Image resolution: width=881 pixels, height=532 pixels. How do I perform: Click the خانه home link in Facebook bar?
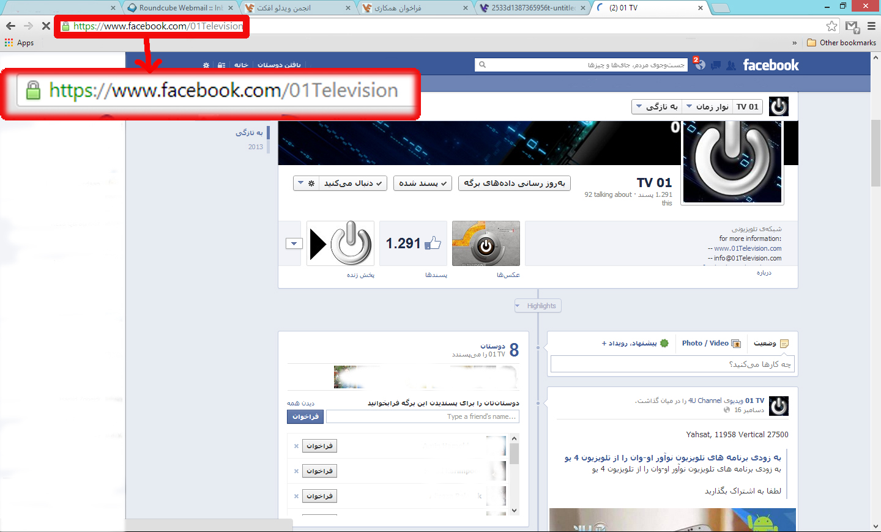pyautogui.click(x=241, y=65)
